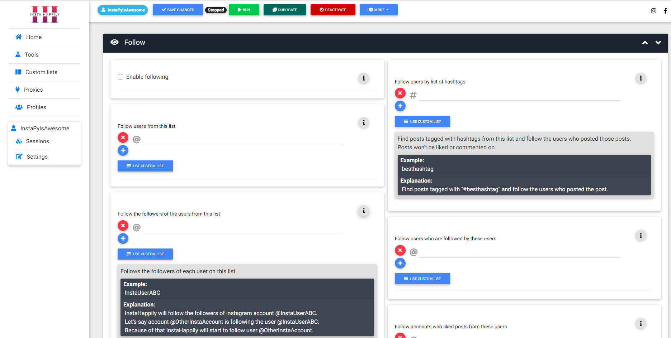
Task: Go to Home in sidebar
Action: 34,37
